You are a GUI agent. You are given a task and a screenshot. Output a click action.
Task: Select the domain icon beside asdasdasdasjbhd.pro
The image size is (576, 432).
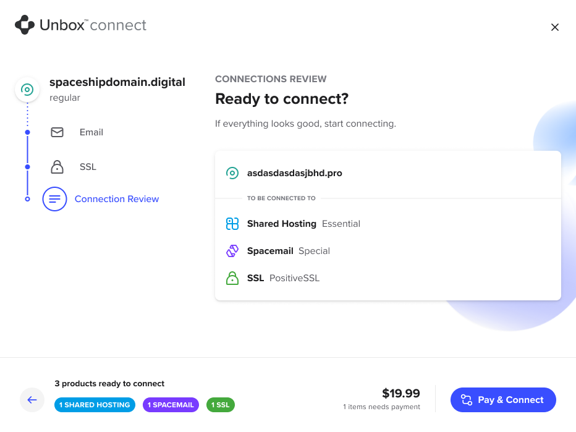click(x=232, y=173)
